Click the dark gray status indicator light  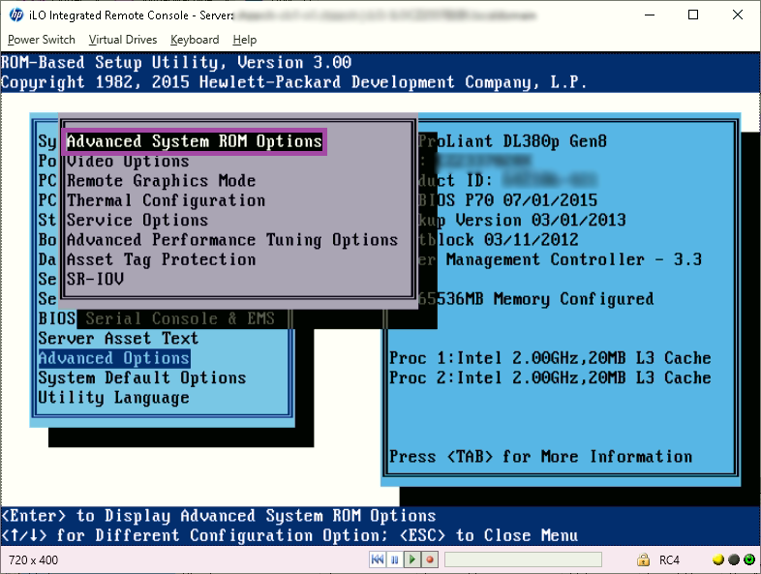coord(734,559)
